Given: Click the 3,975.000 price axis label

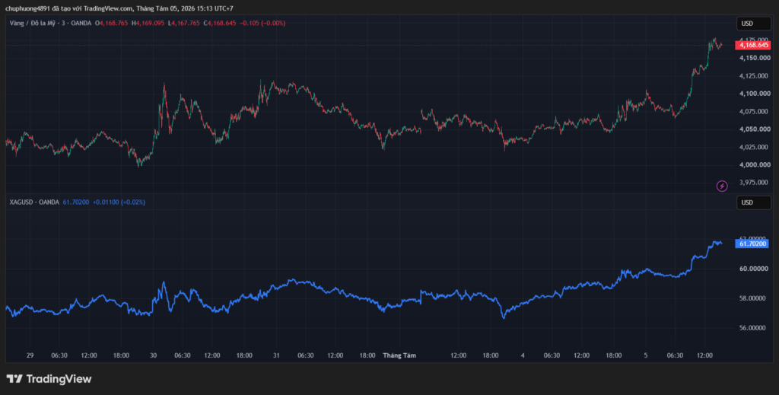Looking at the screenshot, I should tap(755, 183).
